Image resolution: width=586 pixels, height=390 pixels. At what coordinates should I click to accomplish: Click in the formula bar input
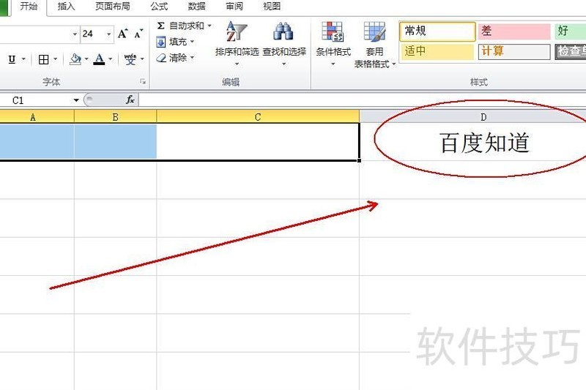362,100
